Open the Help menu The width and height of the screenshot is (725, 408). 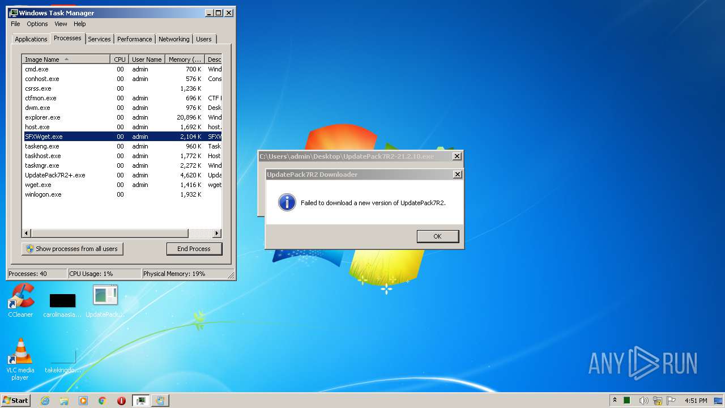point(80,24)
